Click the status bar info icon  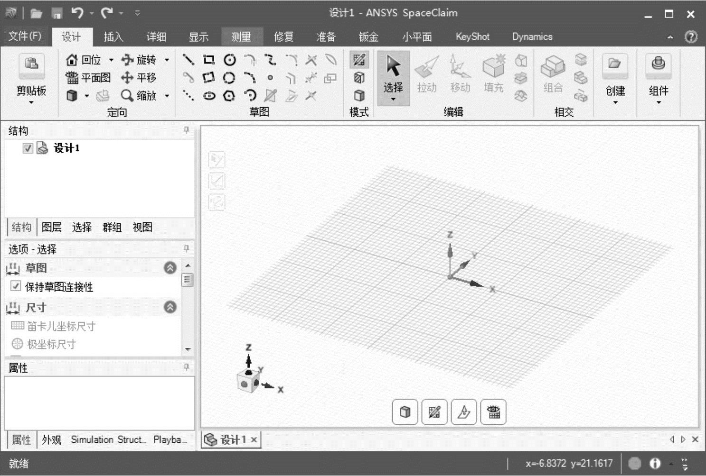655,463
